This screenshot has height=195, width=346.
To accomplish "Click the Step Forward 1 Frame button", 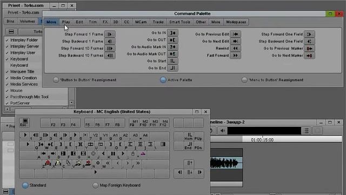I will tap(110, 34).
